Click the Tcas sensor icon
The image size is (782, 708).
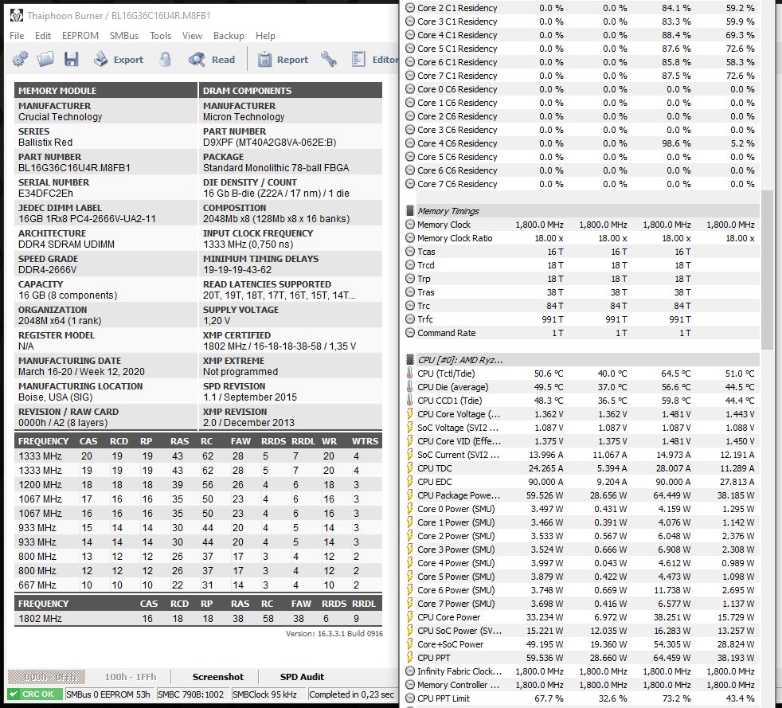pyautogui.click(x=410, y=252)
